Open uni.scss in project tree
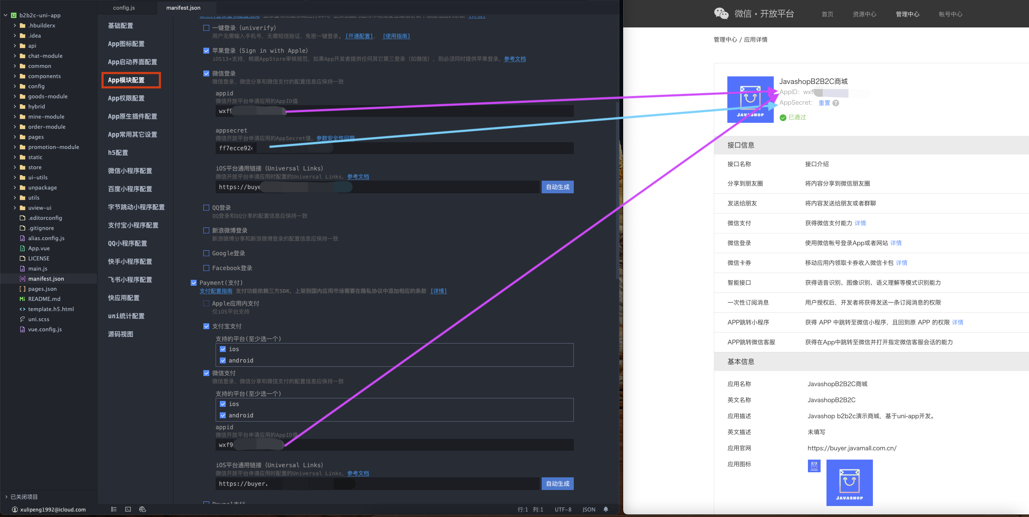1029x517 pixels. [38, 319]
